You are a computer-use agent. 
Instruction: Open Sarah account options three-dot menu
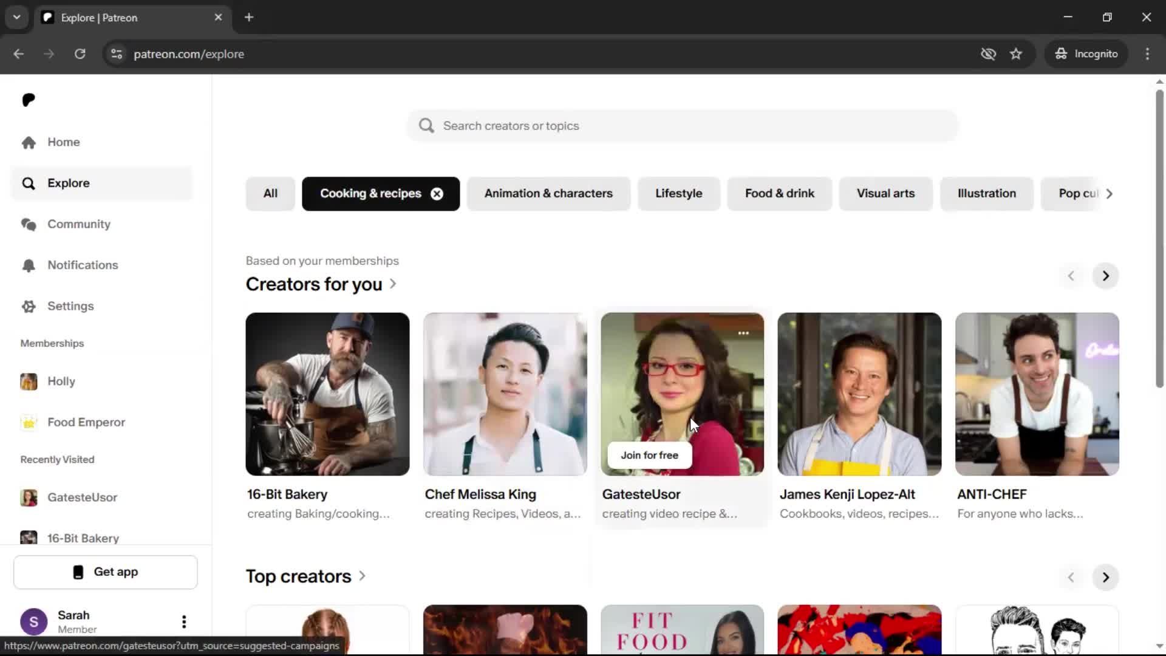(x=184, y=621)
